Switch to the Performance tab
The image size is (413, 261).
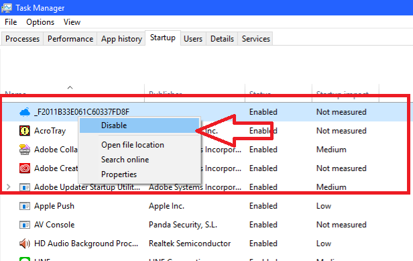tap(70, 39)
